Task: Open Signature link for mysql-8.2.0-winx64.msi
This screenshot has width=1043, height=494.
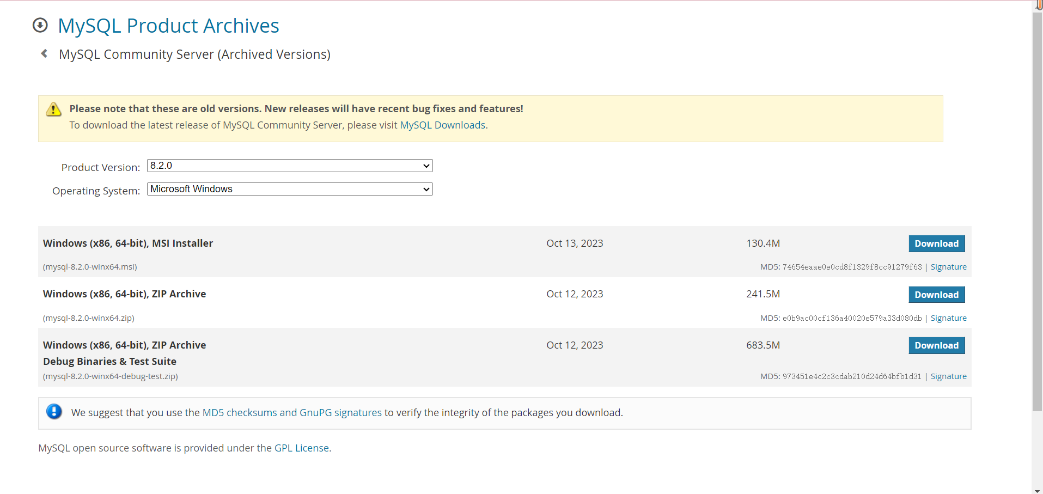Action: point(948,267)
